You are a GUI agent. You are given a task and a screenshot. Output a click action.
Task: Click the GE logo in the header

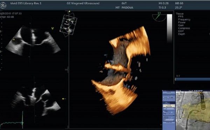tap(3, 6)
